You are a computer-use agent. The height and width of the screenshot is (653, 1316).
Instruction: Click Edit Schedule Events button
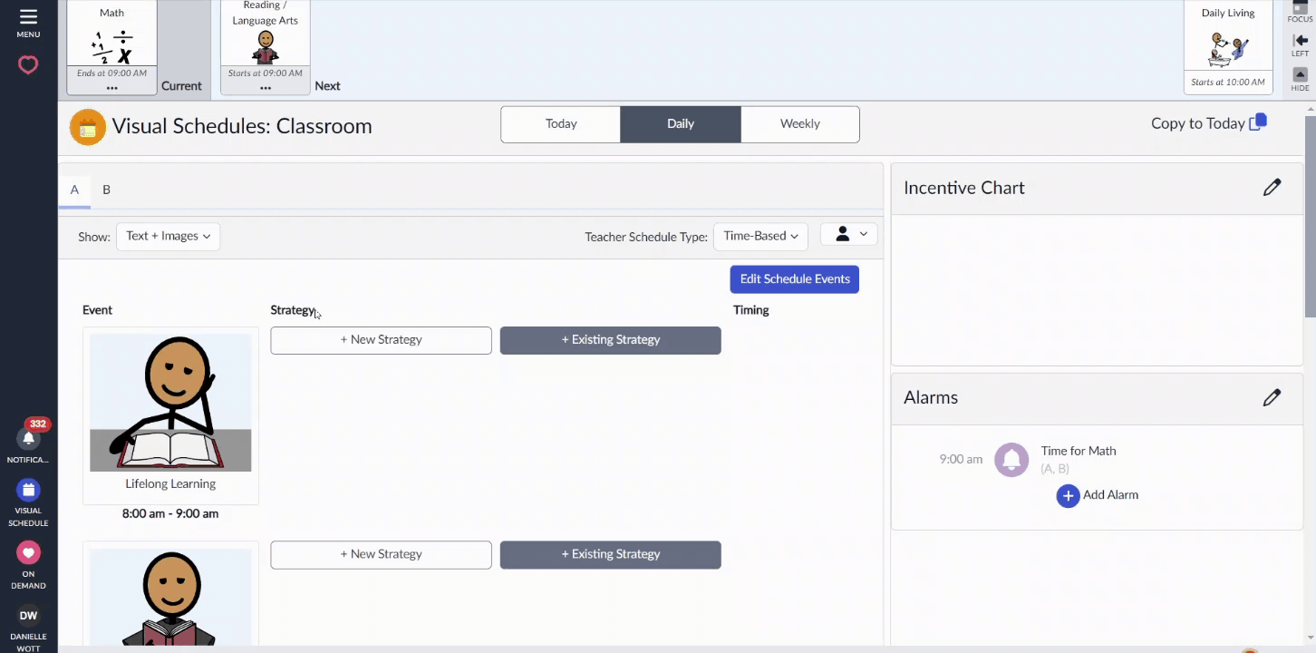coord(794,279)
